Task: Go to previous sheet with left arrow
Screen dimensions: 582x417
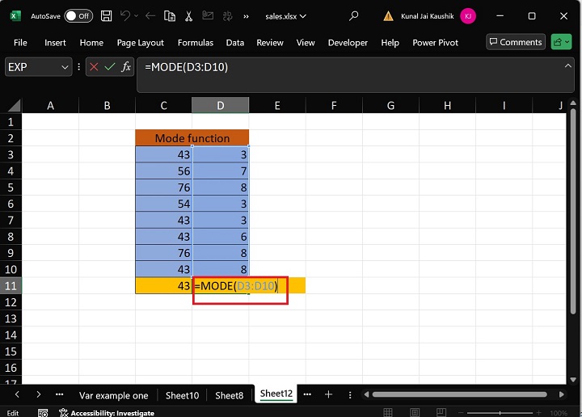Action: 17,394
